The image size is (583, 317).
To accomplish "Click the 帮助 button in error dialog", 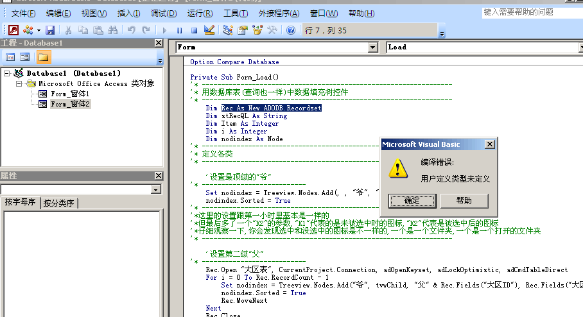I will click(464, 200).
